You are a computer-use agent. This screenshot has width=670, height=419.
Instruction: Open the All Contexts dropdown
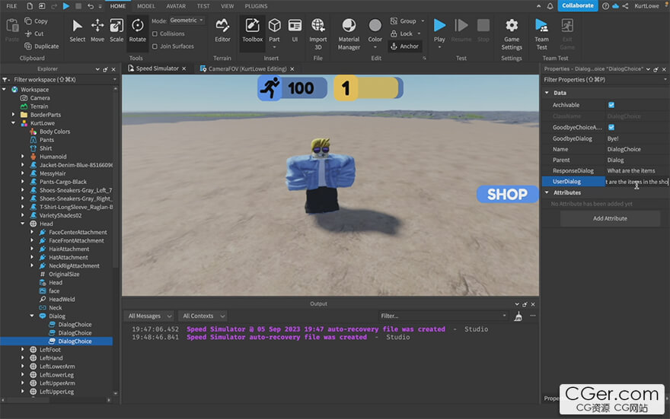pyautogui.click(x=203, y=316)
